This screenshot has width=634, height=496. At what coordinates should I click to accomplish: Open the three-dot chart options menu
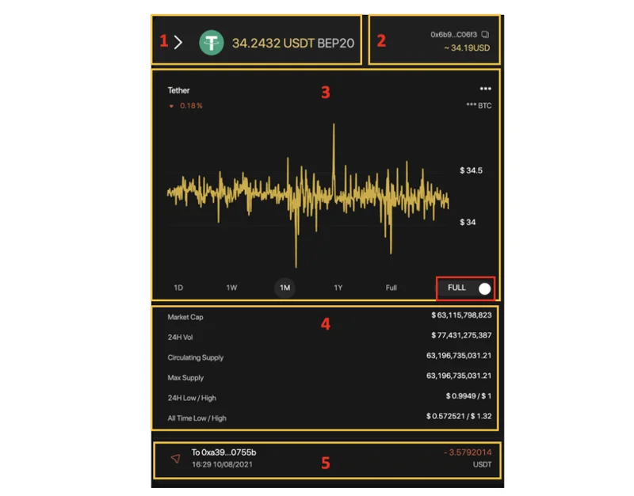coord(485,89)
